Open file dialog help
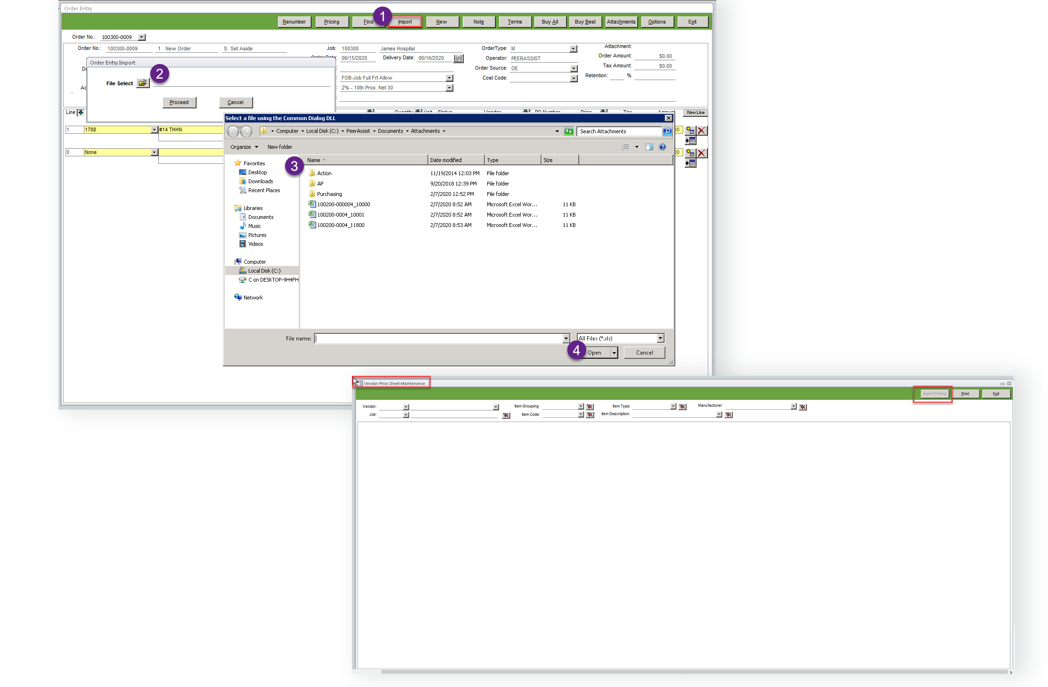The width and height of the screenshot is (1048, 687). point(663,147)
